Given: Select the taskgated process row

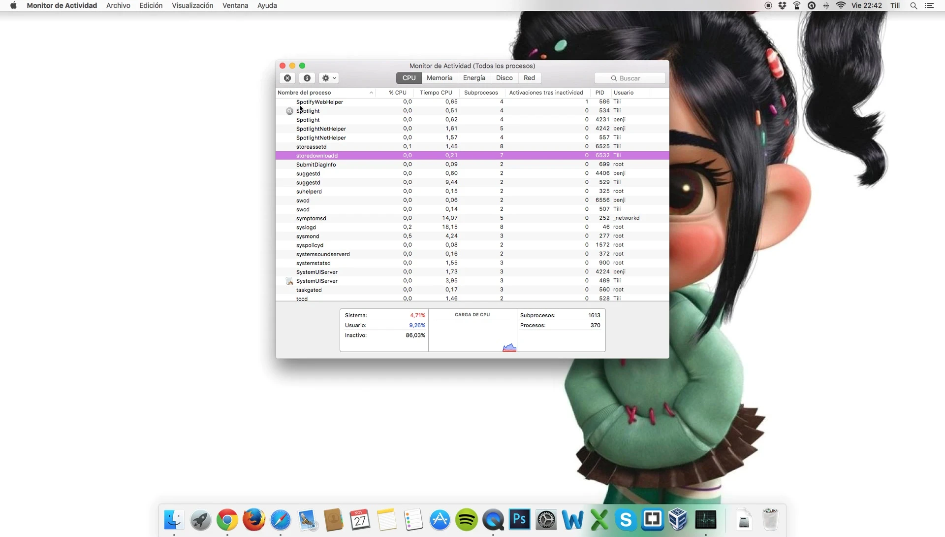Looking at the screenshot, I should tap(472, 290).
